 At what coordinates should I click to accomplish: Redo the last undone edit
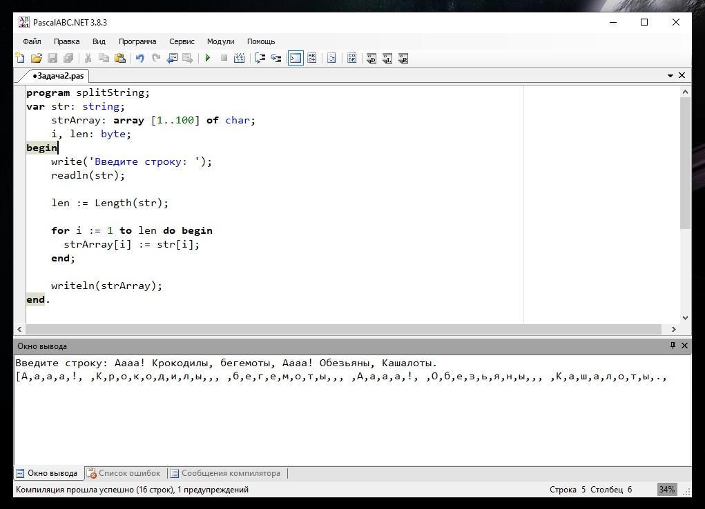coord(156,59)
